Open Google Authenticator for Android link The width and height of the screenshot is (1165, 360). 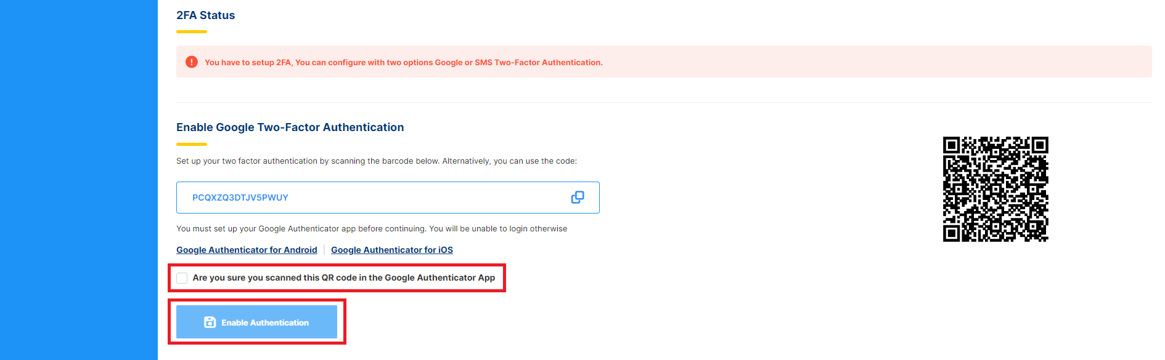(x=247, y=250)
